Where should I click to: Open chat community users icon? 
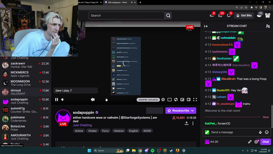click(x=268, y=26)
